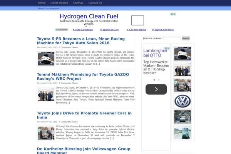Viewport: 231px width, 154px height.
Task: Open Dr. Karlheinz Blessing Volkswagen article
Action: tap(84, 151)
